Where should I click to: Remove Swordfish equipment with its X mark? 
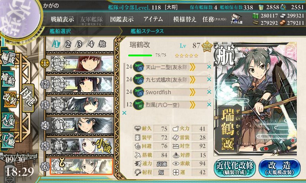pyautogui.click(x=209, y=92)
